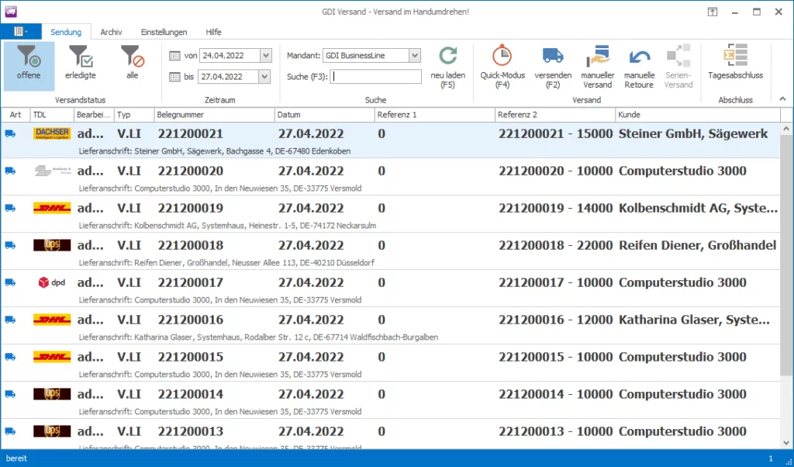Open the 'Archiv' ribbon tab
The image size is (794, 467).
click(111, 32)
